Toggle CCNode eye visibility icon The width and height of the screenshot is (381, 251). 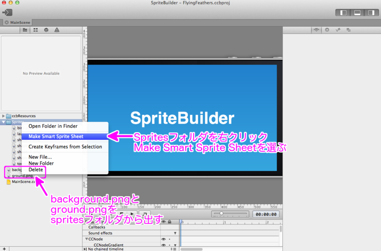pyautogui.click(x=163, y=239)
